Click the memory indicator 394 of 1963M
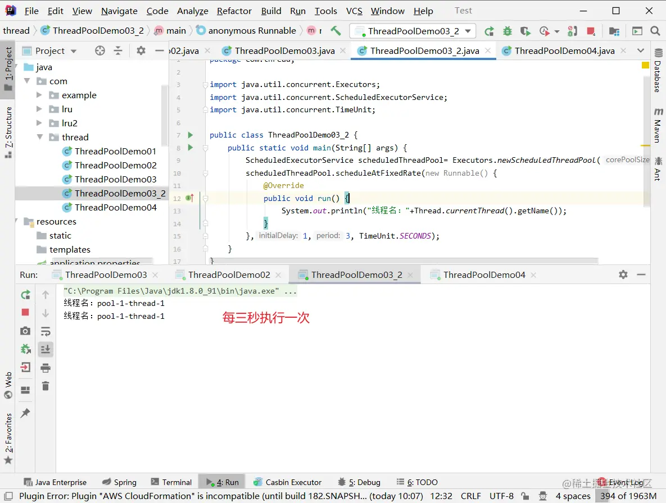The height and width of the screenshot is (503, 666). (628, 496)
